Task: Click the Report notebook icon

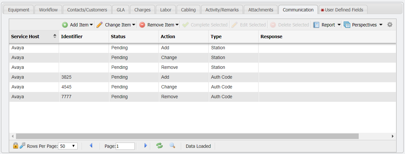Action: coord(316,25)
